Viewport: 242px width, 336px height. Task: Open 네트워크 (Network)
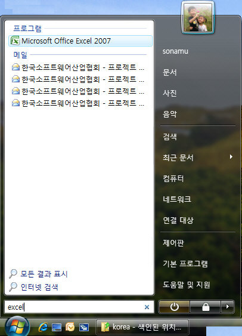pyautogui.click(x=177, y=199)
